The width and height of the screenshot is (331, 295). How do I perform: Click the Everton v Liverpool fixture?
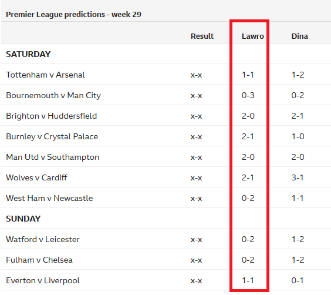point(43,281)
